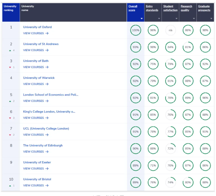Click the Graduate prospects column header
Viewport: 216px width, 196px height.
coord(204,8)
